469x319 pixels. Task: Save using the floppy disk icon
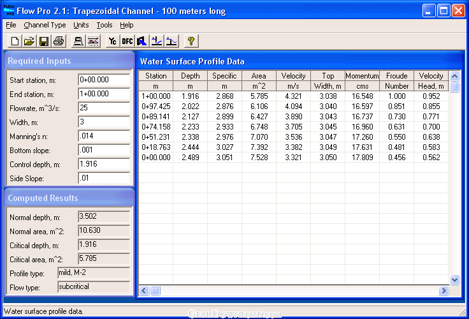point(44,41)
